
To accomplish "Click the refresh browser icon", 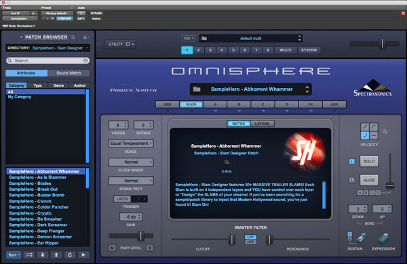I will coord(70,255).
